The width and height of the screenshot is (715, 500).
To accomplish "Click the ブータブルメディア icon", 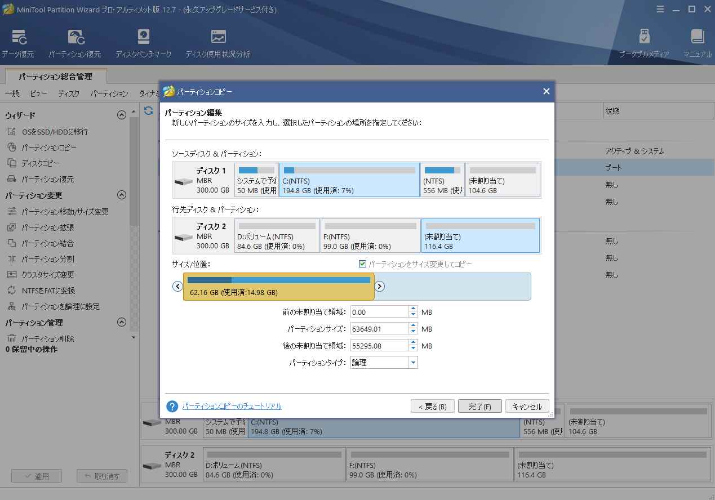I will tap(644, 43).
